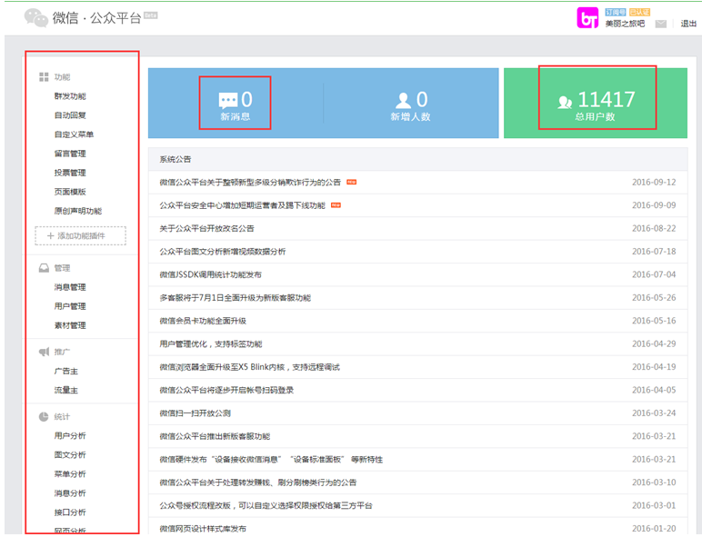Viewport: 702px width, 537px height.
Task: Click the 统计 pie chart icon
Action: point(44,417)
